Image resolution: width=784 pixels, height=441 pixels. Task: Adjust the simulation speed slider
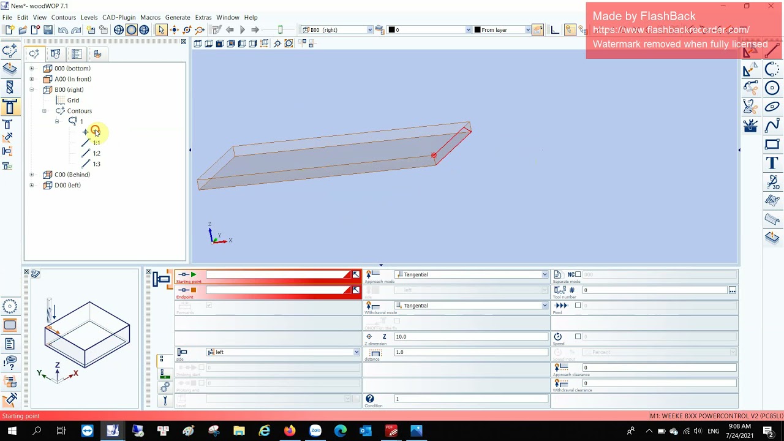pyautogui.click(x=279, y=29)
